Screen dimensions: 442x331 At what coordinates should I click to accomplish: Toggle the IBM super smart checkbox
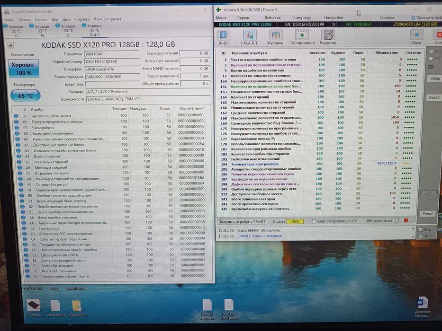[397, 221]
